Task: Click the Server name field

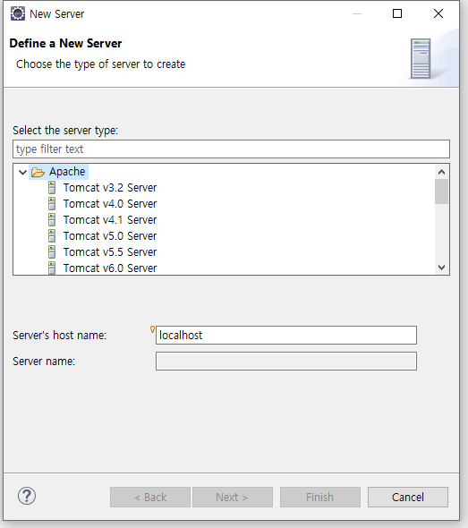Action: coord(286,361)
